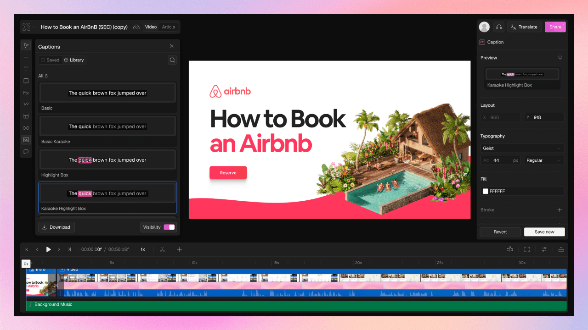Viewport: 588px width, 330px height.
Task: Toggle fullscreen preview icon
Action: pyautogui.click(x=527, y=249)
